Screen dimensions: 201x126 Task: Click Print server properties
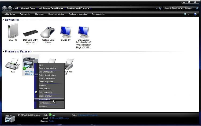(78, 14)
